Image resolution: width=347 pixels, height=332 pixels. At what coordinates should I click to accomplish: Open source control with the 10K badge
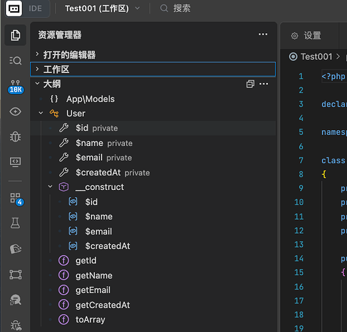click(x=15, y=87)
